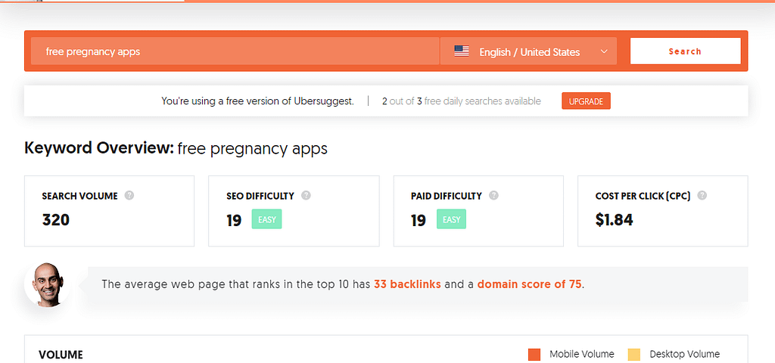
Task: Toggle the Desktop Volume legend label
Action: (x=684, y=354)
